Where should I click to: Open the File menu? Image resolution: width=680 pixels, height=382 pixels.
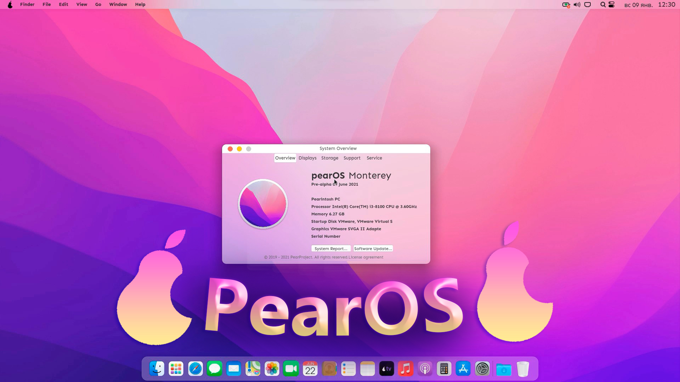tap(47, 5)
